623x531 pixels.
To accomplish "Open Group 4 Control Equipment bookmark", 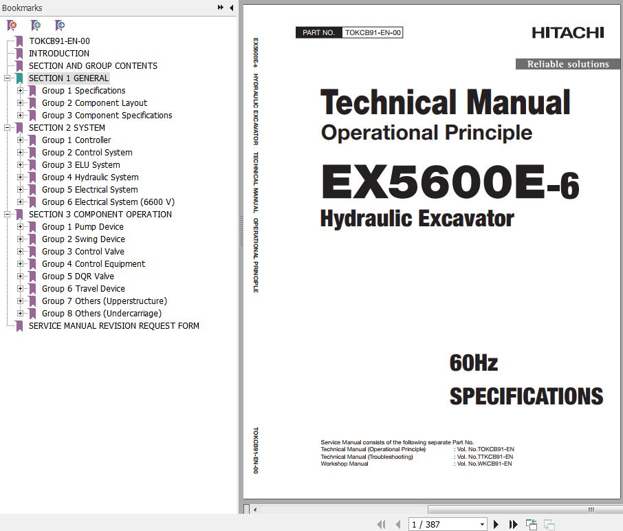I will 94,264.
